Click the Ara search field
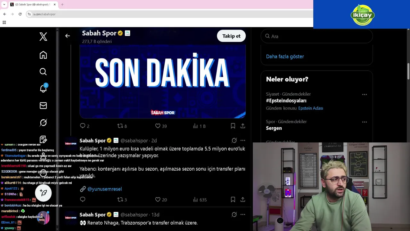Image resolution: width=410 pixels, height=231 pixels. coord(316,36)
